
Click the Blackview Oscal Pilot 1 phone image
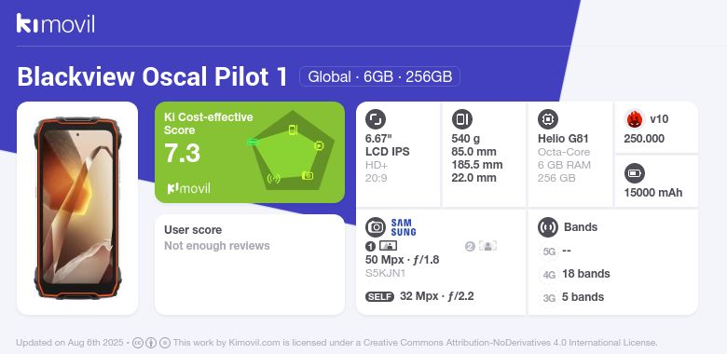[77, 208]
